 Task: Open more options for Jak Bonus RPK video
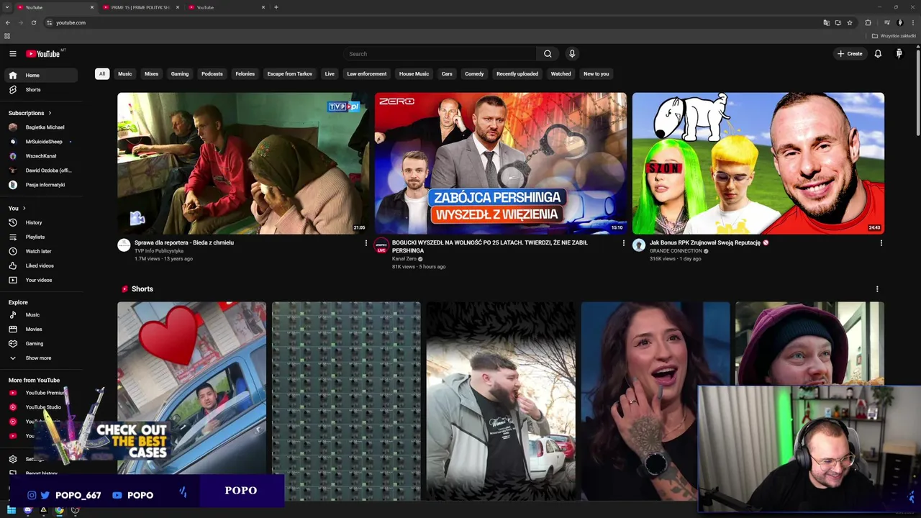[x=881, y=243]
